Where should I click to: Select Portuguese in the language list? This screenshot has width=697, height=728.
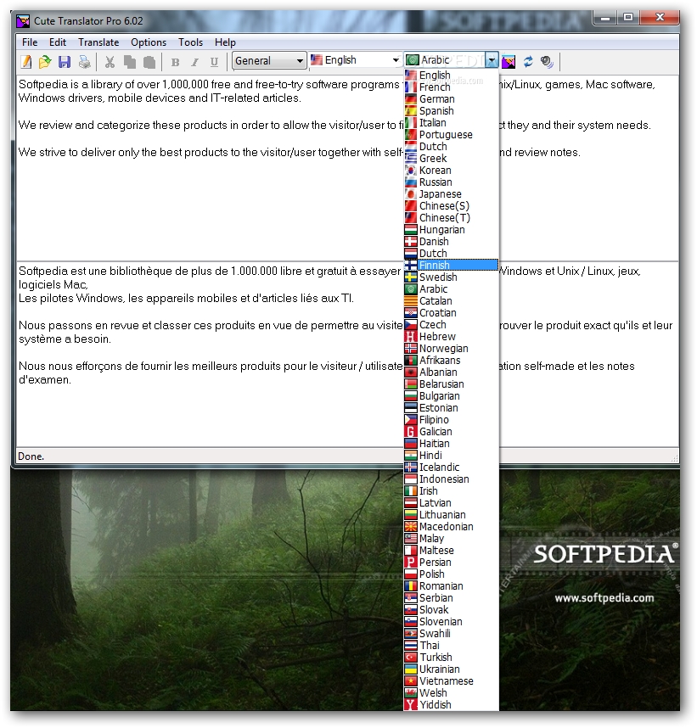click(451, 135)
